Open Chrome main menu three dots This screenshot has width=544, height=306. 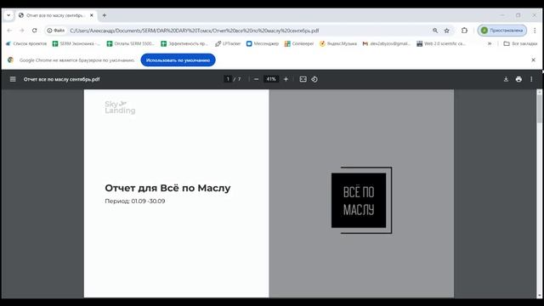(x=535, y=31)
